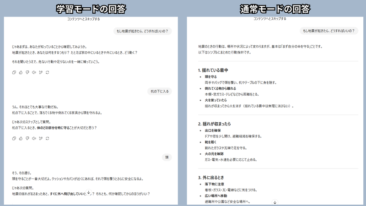Screen dimensions: 366x206
Task: Click line 本棚・窓ガラス・テレビなどから距離をとる
Action: (x=232, y=94)
